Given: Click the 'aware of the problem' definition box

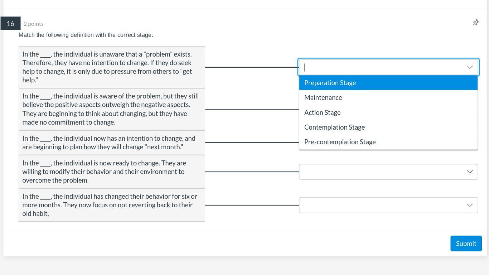Looking at the screenshot, I should tap(112, 109).
